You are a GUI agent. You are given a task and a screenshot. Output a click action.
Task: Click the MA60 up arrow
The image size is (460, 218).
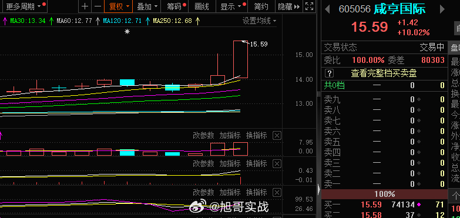97,21
